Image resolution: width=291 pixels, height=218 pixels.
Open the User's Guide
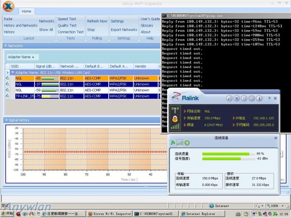point(150,19)
